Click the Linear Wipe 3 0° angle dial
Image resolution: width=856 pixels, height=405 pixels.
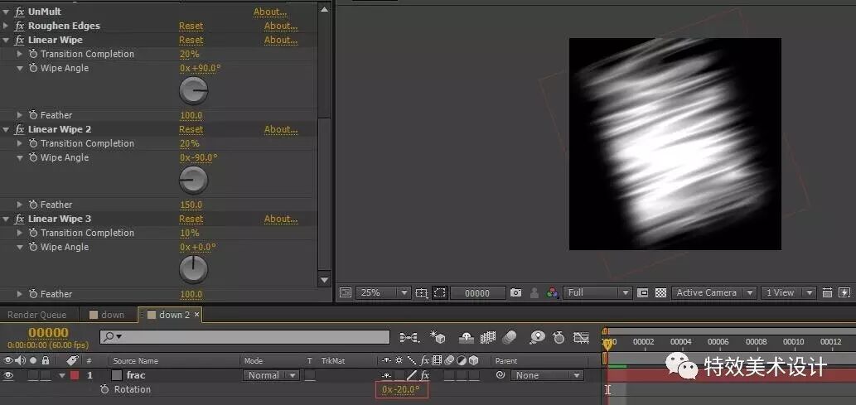(194, 270)
